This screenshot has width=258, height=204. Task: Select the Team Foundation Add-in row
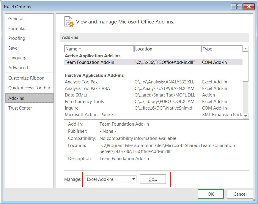pos(153,62)
